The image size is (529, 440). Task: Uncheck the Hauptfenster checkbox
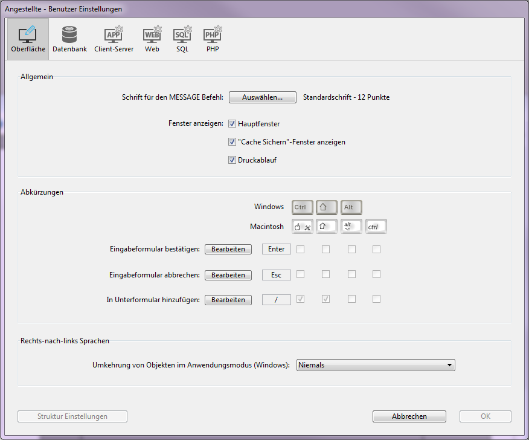pos(232,124)
